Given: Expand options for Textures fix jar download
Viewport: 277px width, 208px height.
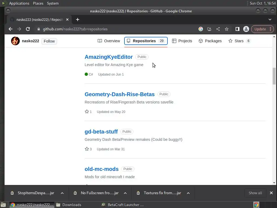Looking at the screenshot, I should [x=188, y=193].
